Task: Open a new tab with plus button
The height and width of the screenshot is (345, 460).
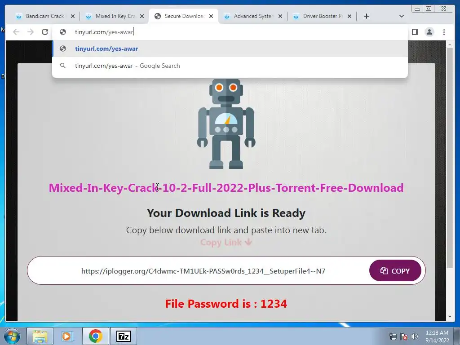Action: (x=367, y=16)
